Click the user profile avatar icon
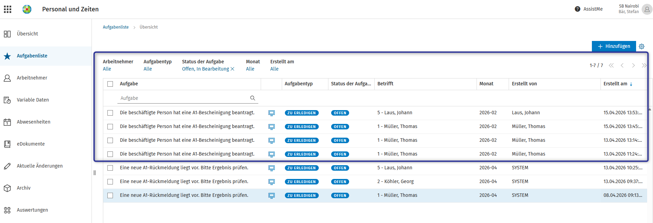The width and height of the screenshot is (653, 223). click(647, 9)
